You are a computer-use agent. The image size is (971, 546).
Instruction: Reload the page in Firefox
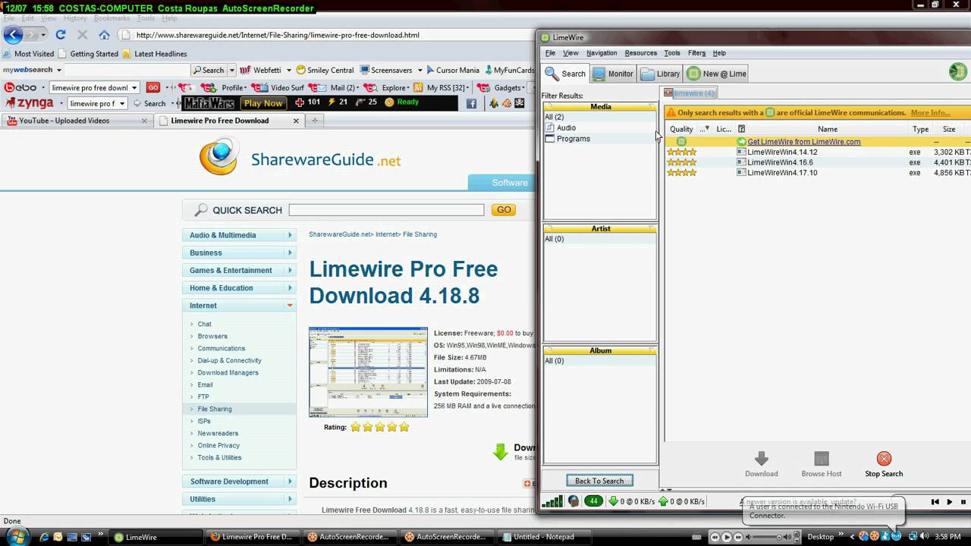(x=61, y=35)
